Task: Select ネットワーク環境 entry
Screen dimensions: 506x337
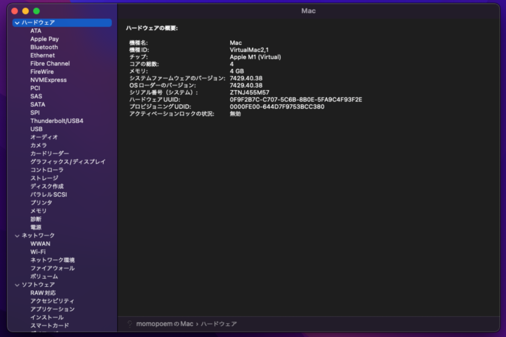Action: pos(52,260)
